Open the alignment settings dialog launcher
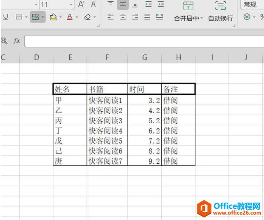 coord(234,26)
